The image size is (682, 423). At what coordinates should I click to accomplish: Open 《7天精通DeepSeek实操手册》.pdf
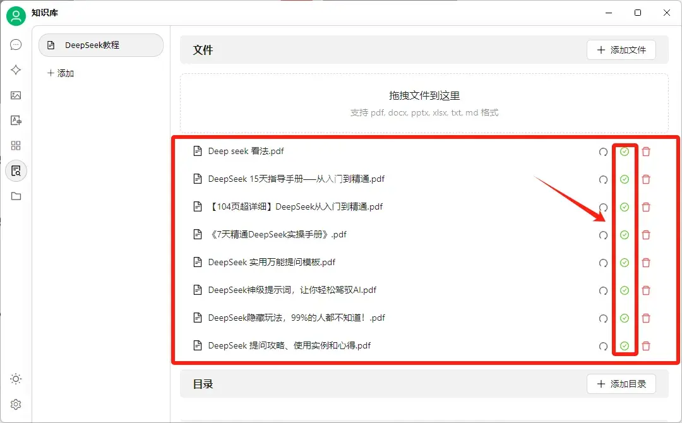278,235
